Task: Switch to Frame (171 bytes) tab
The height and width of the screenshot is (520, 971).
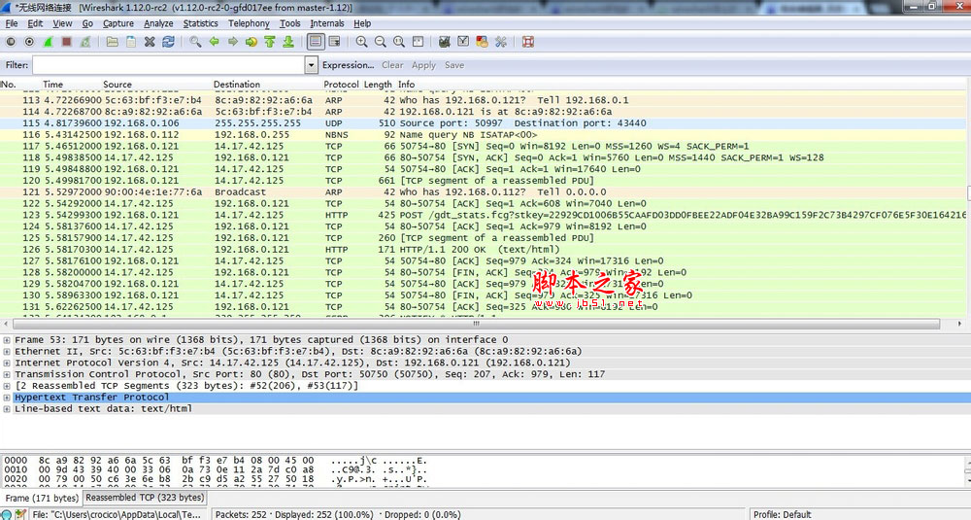Action: tap(42, 498)
